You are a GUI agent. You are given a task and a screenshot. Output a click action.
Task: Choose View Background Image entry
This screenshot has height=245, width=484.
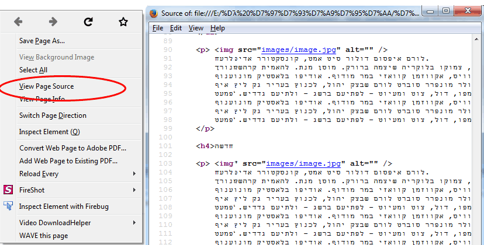(x=57, y=57)
